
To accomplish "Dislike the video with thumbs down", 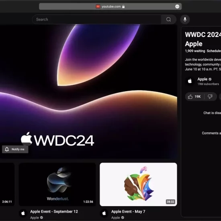I will [x=210, y=97].
